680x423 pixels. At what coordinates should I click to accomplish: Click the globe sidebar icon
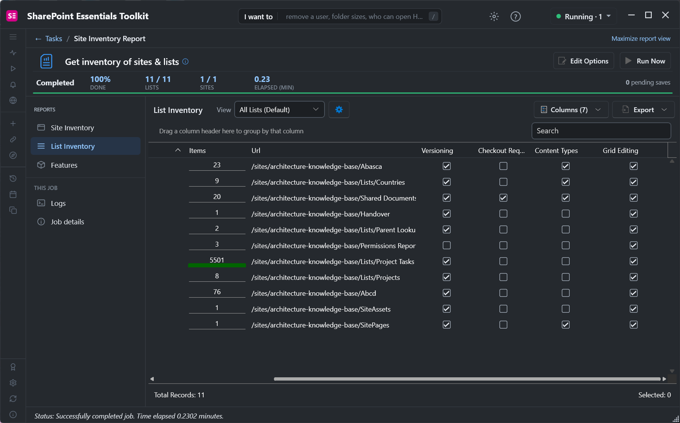pyautogui.click(x=13, y=100)
